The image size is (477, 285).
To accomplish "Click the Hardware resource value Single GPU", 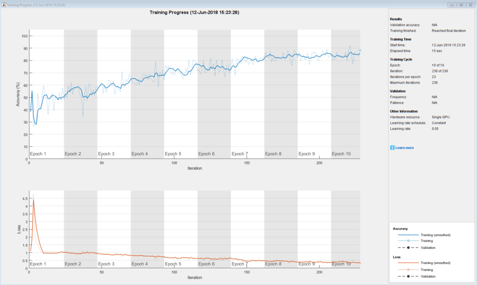I will (x=441, y=117).
